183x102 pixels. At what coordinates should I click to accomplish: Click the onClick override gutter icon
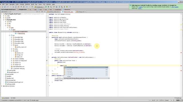point(47,60)
